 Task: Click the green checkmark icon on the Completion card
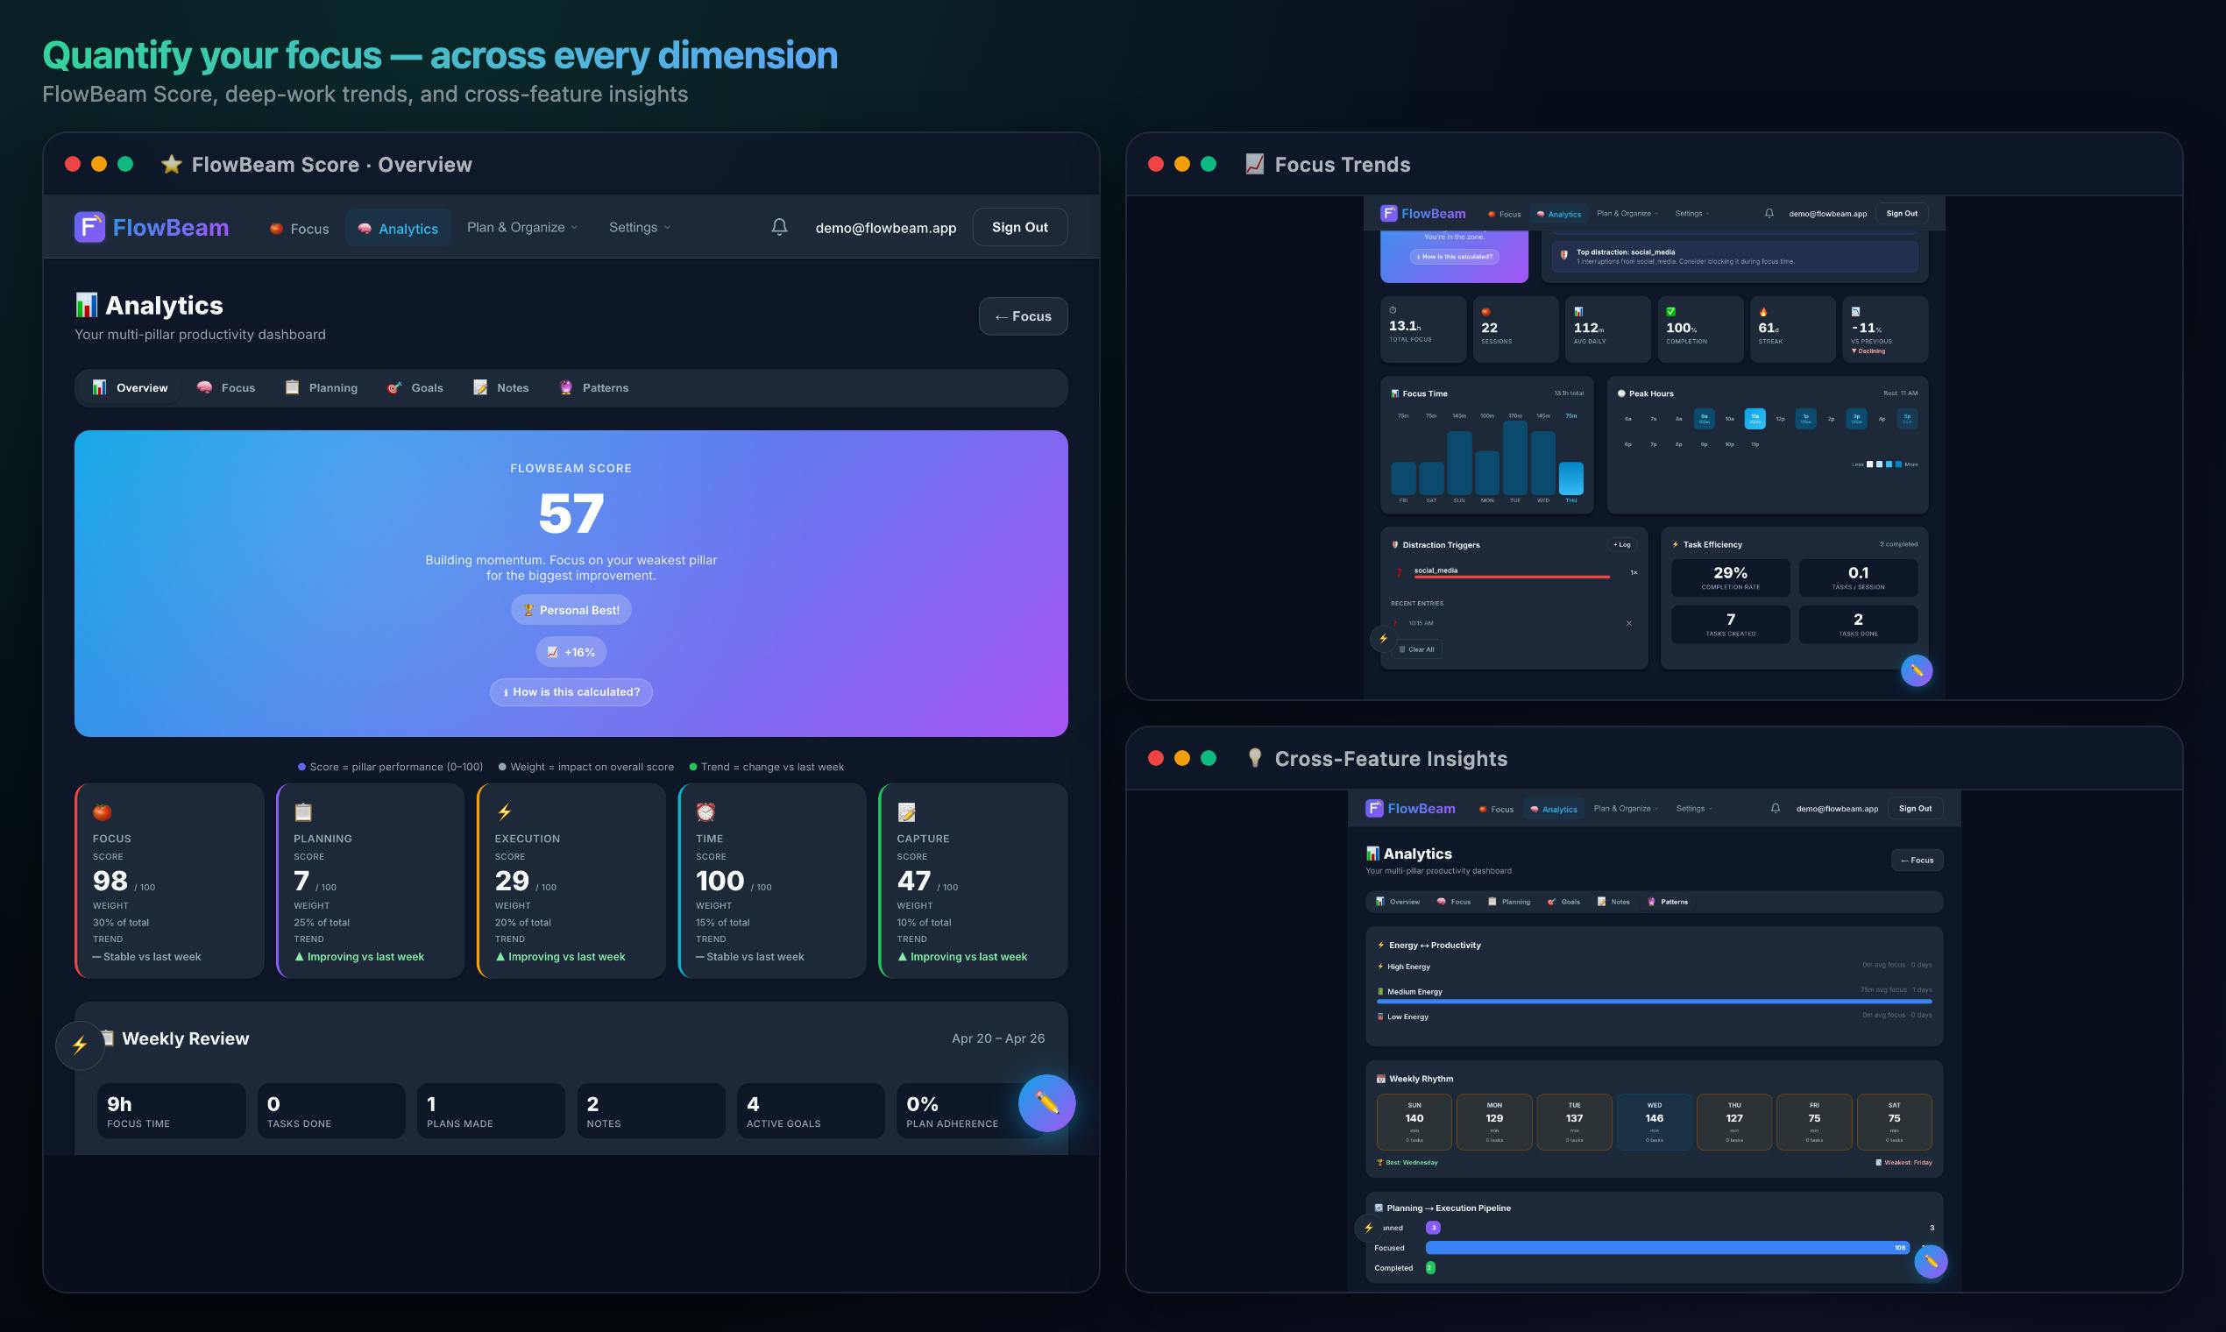pos(1671,311)
